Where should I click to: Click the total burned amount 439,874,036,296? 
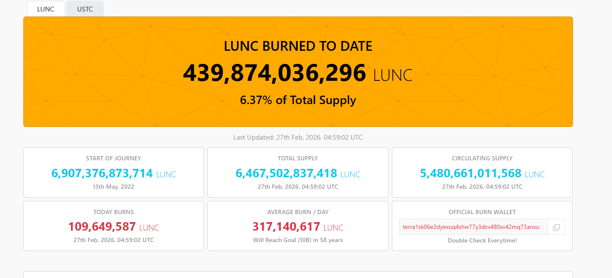pos(274,73)
